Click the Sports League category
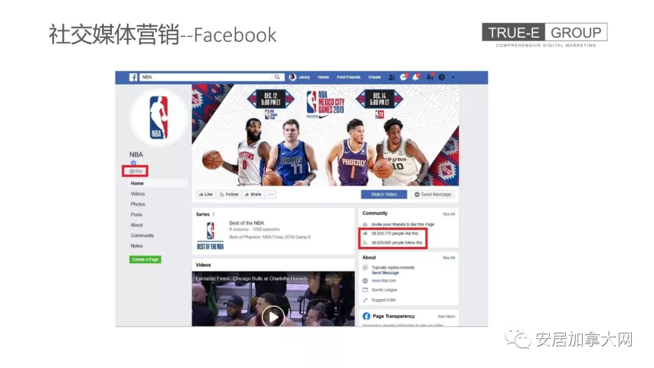Image resolution: width=654 pixels, height=368 pixels. (x=384, y=290)
